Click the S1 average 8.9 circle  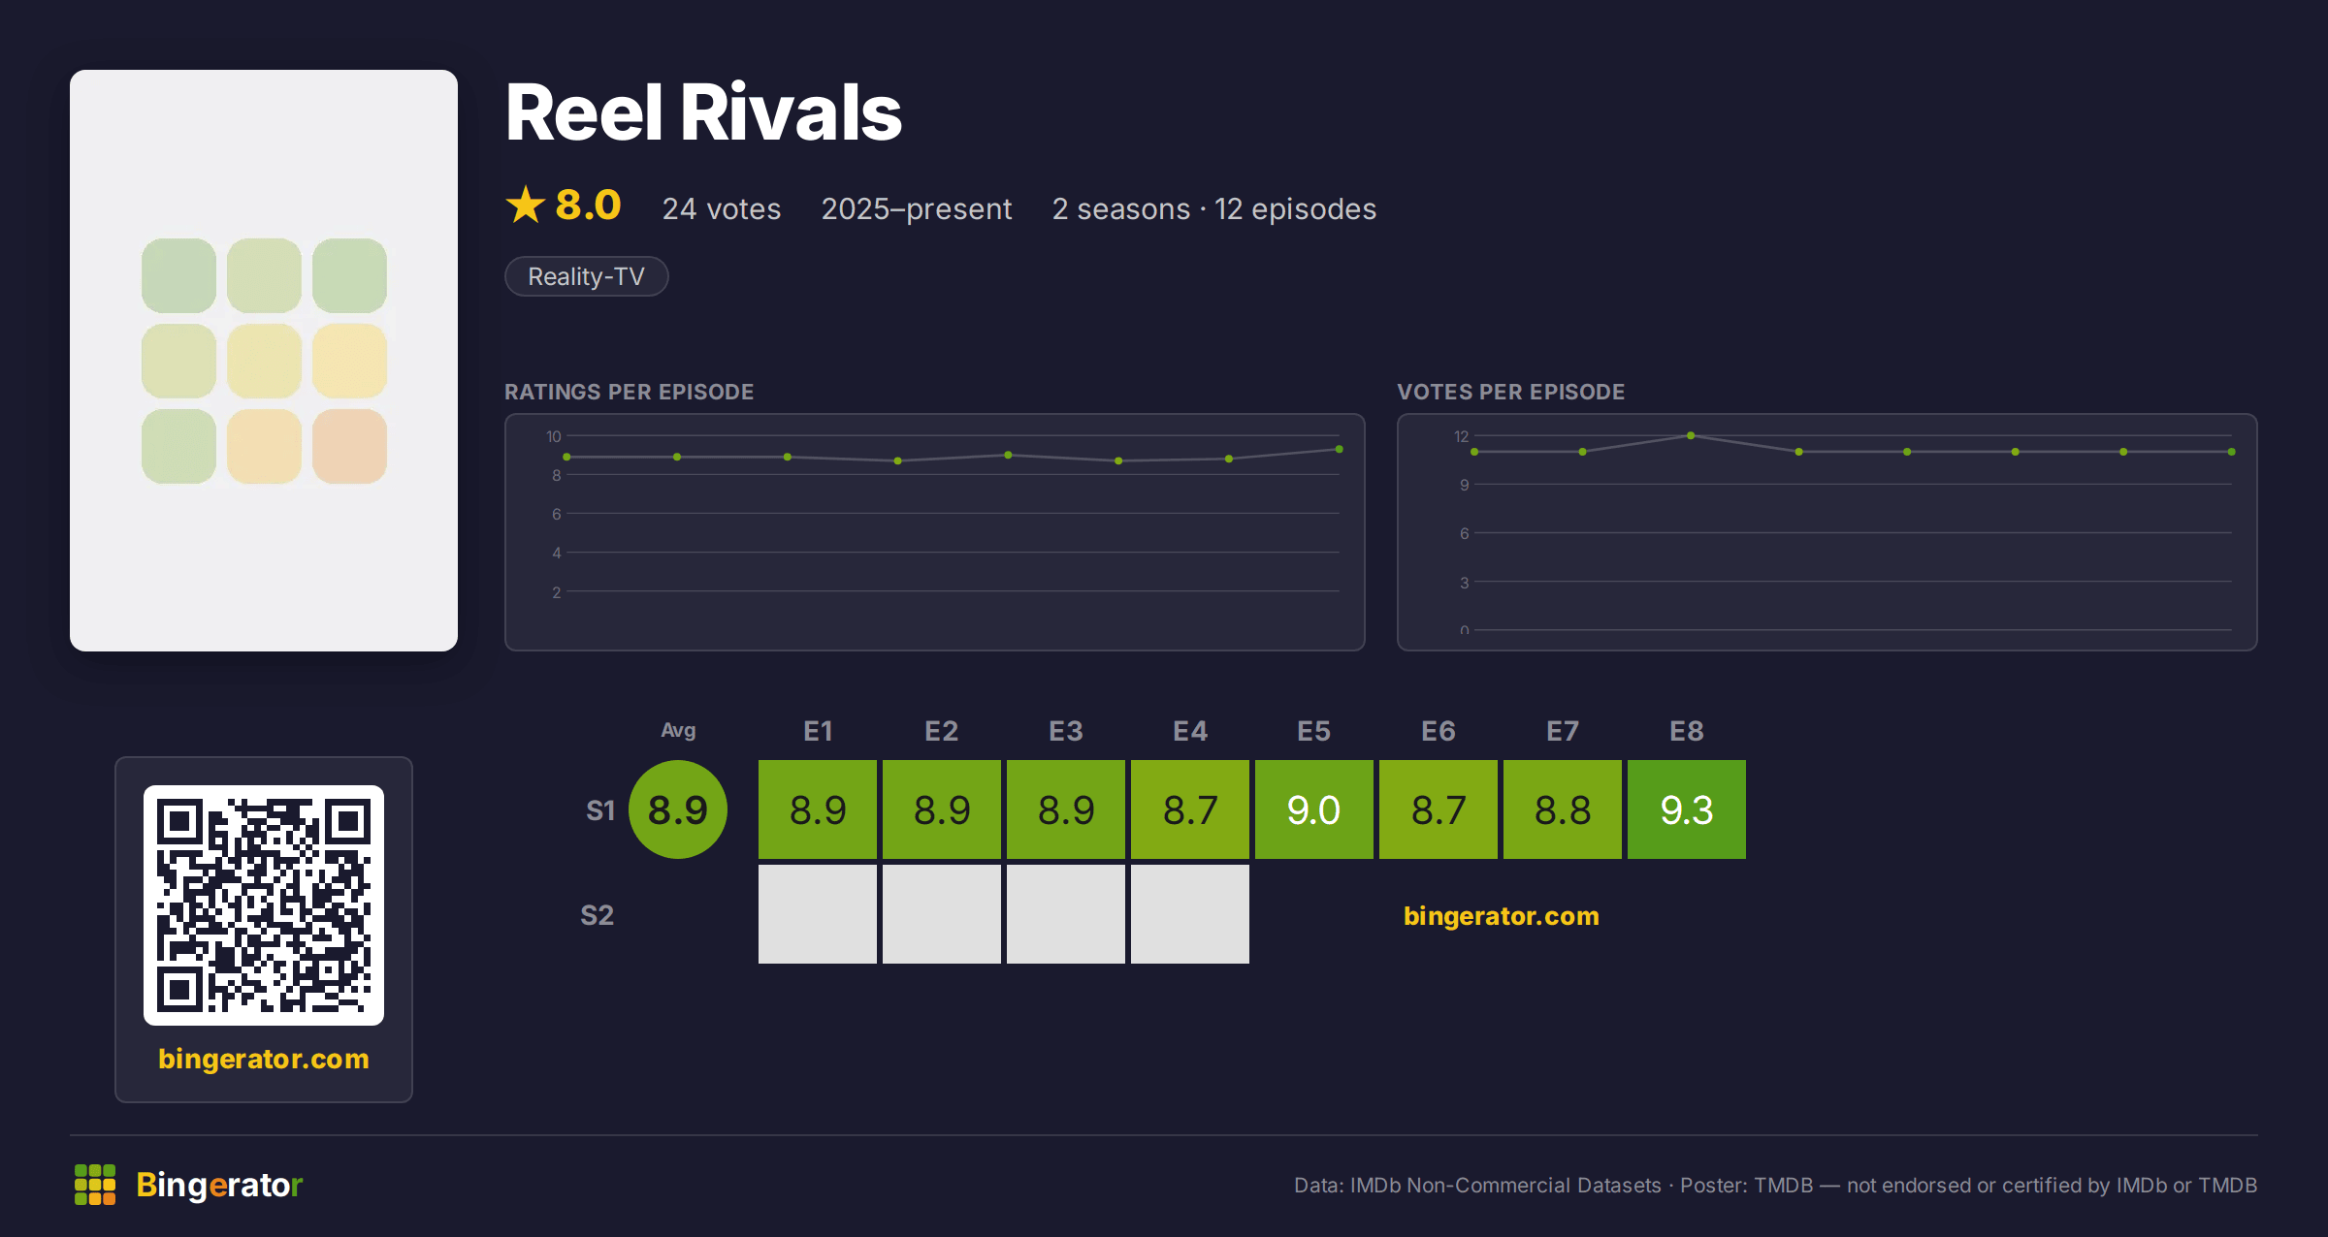[678, 809]
